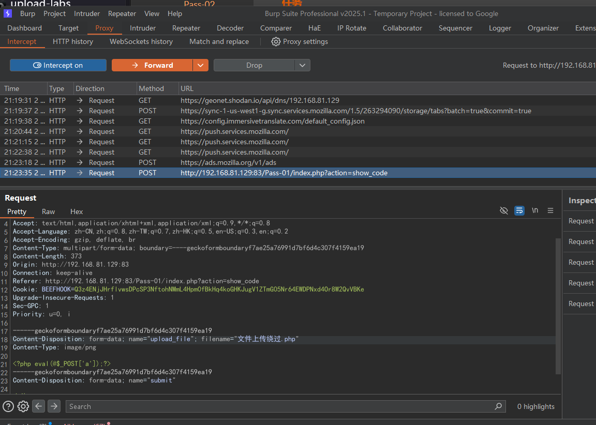This screenshot has width=596, height=425.
Task: Select the Intercept sub-tab
Action: (22, 42)
